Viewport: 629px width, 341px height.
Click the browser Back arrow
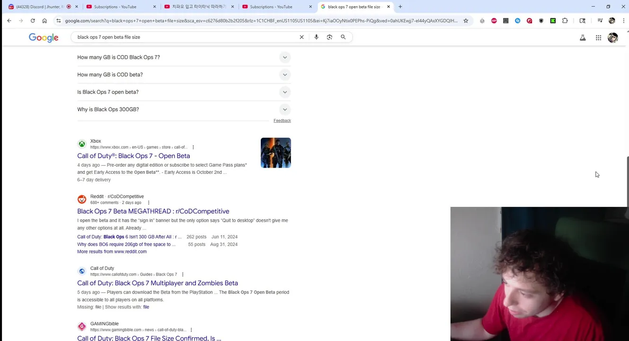[x=9, y=20]
